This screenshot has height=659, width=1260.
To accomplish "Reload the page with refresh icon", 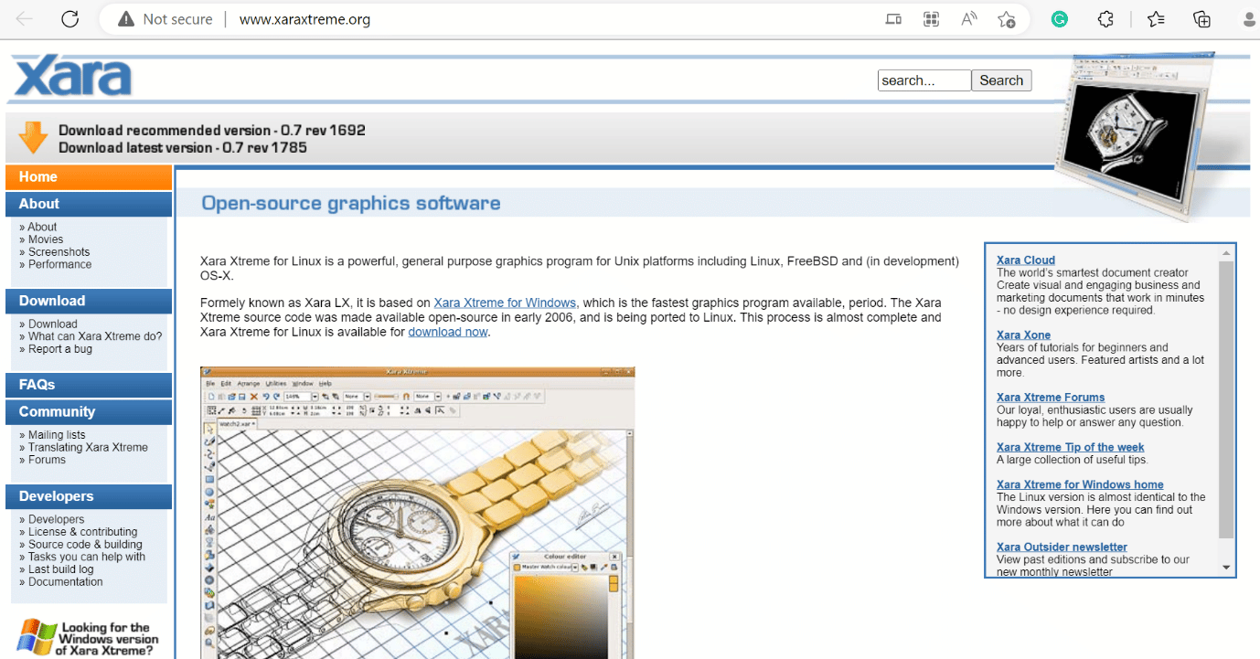I will (x=70, y=19).
